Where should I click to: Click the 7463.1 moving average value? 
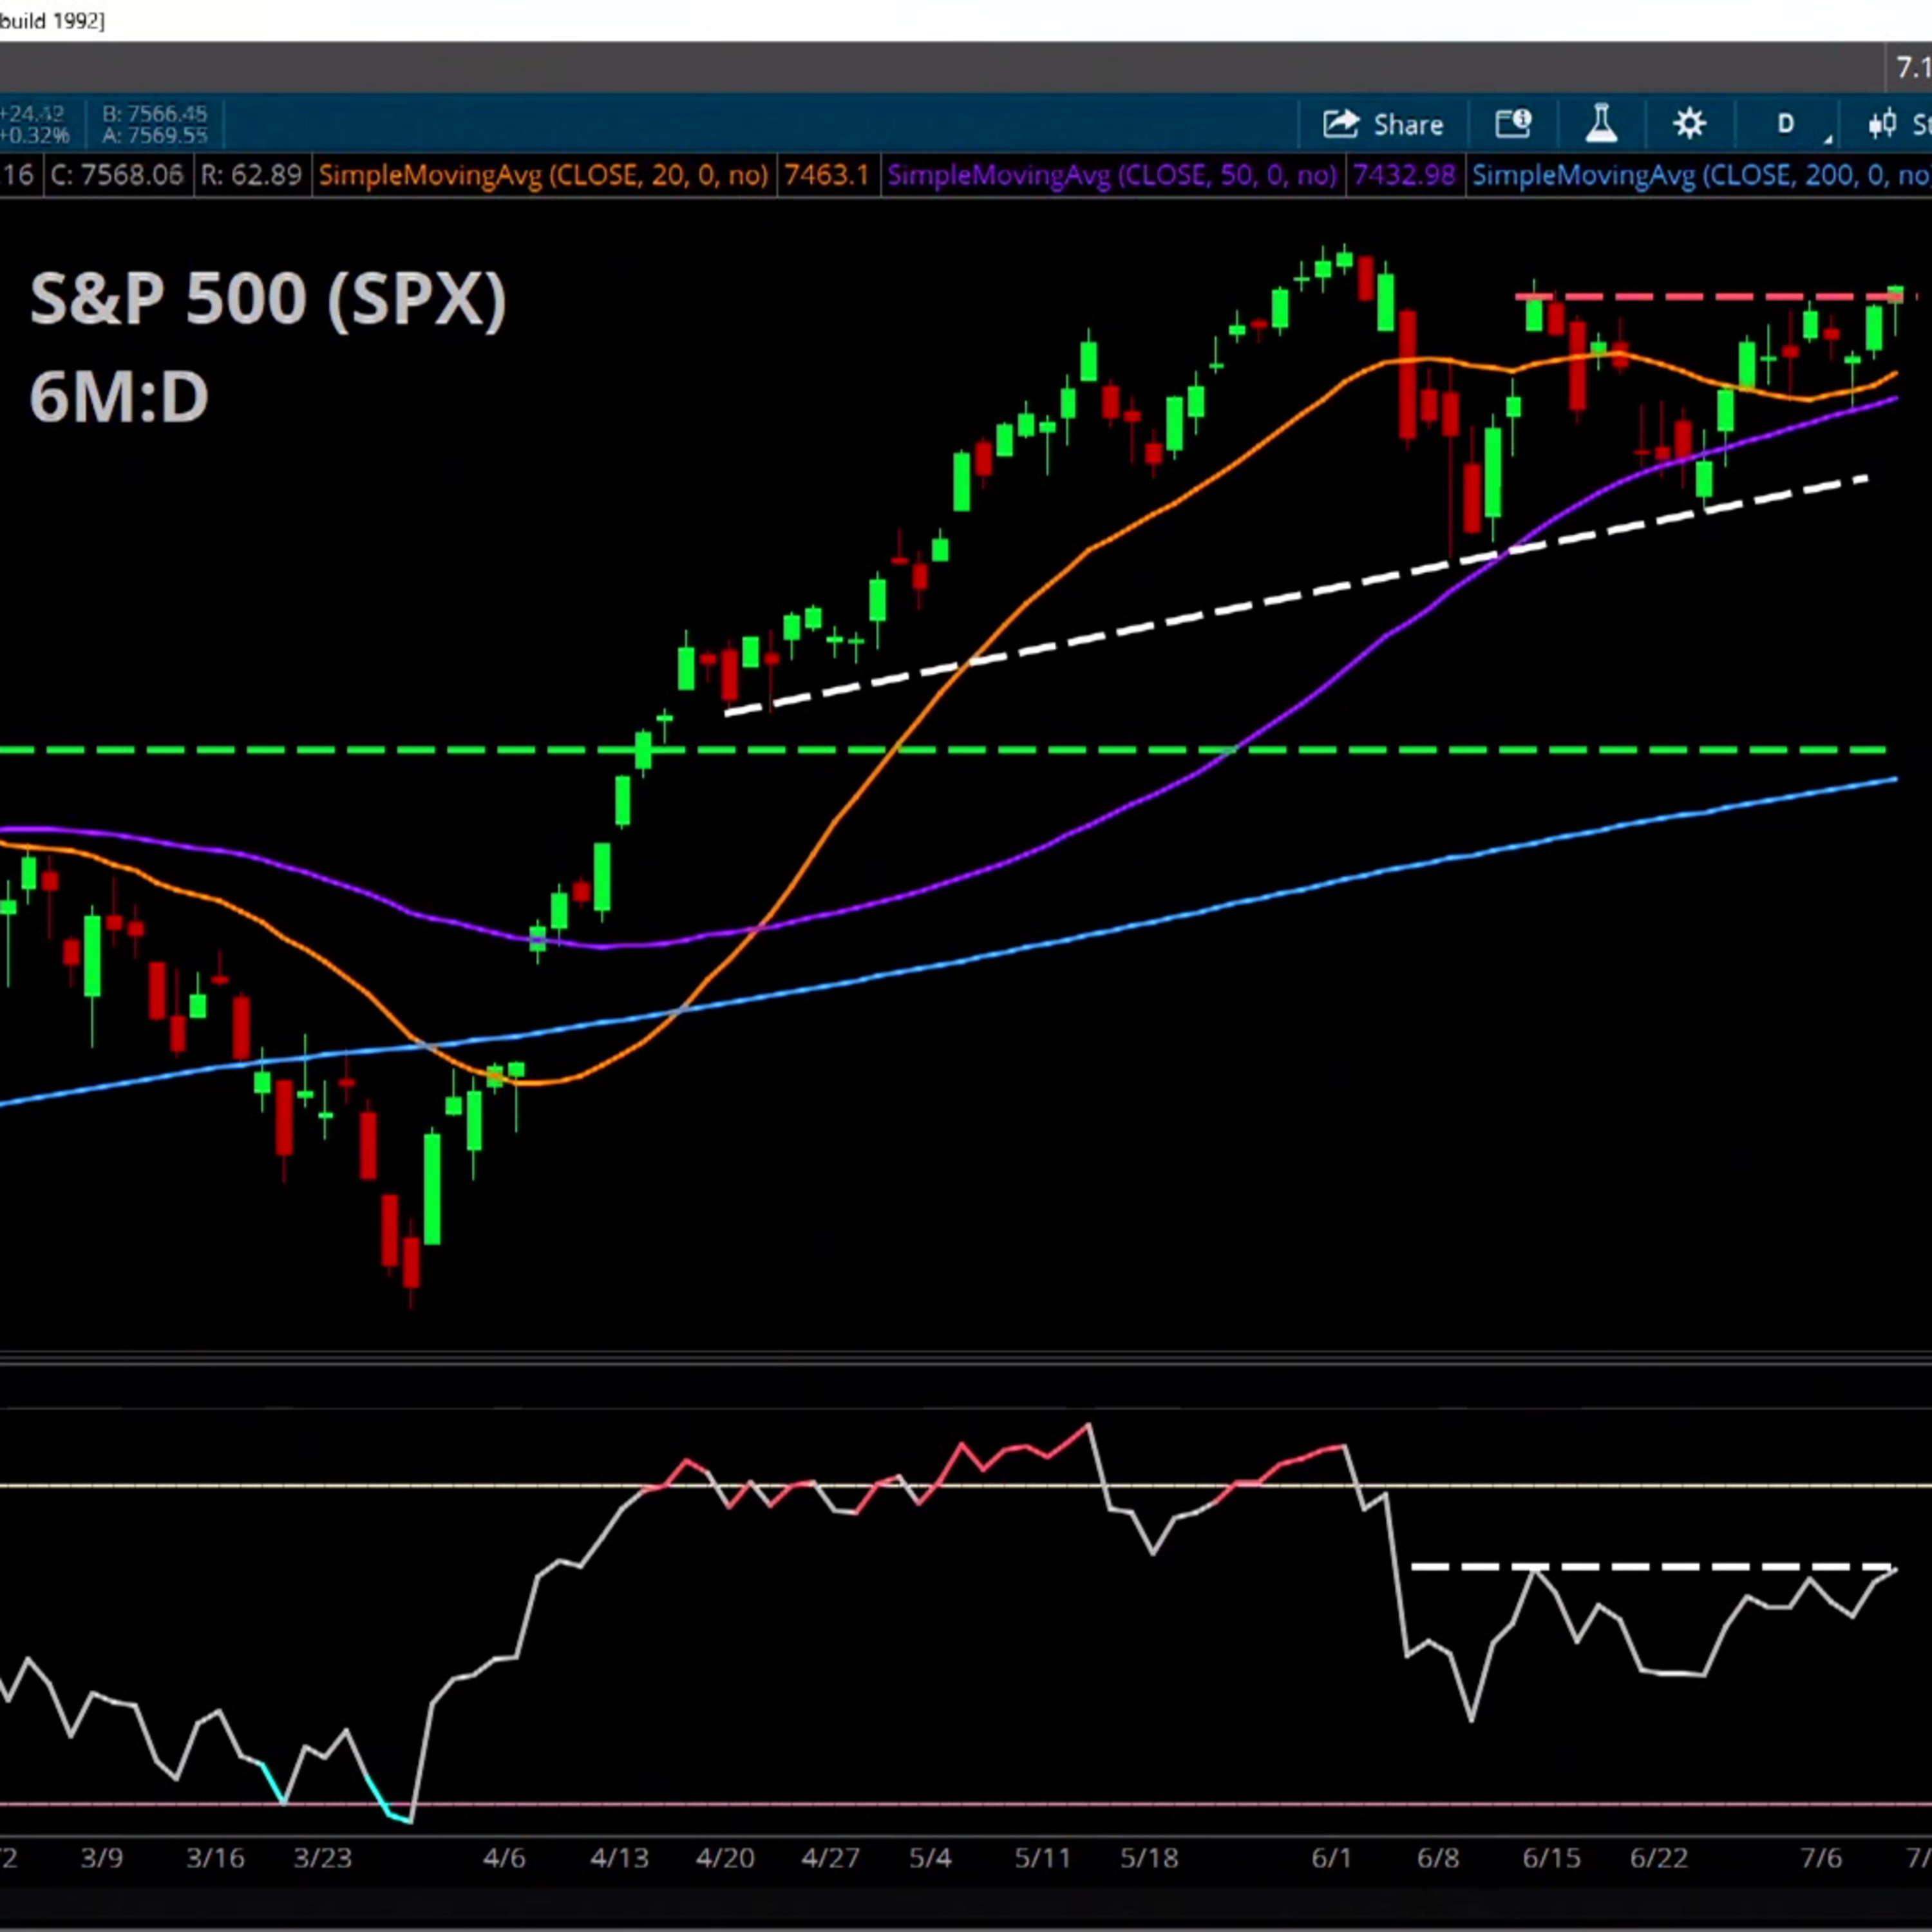pos(827,176)
